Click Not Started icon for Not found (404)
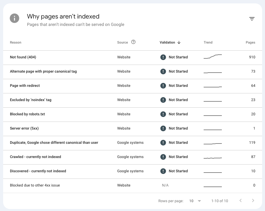Screen dimensions: 265x211 163,57
